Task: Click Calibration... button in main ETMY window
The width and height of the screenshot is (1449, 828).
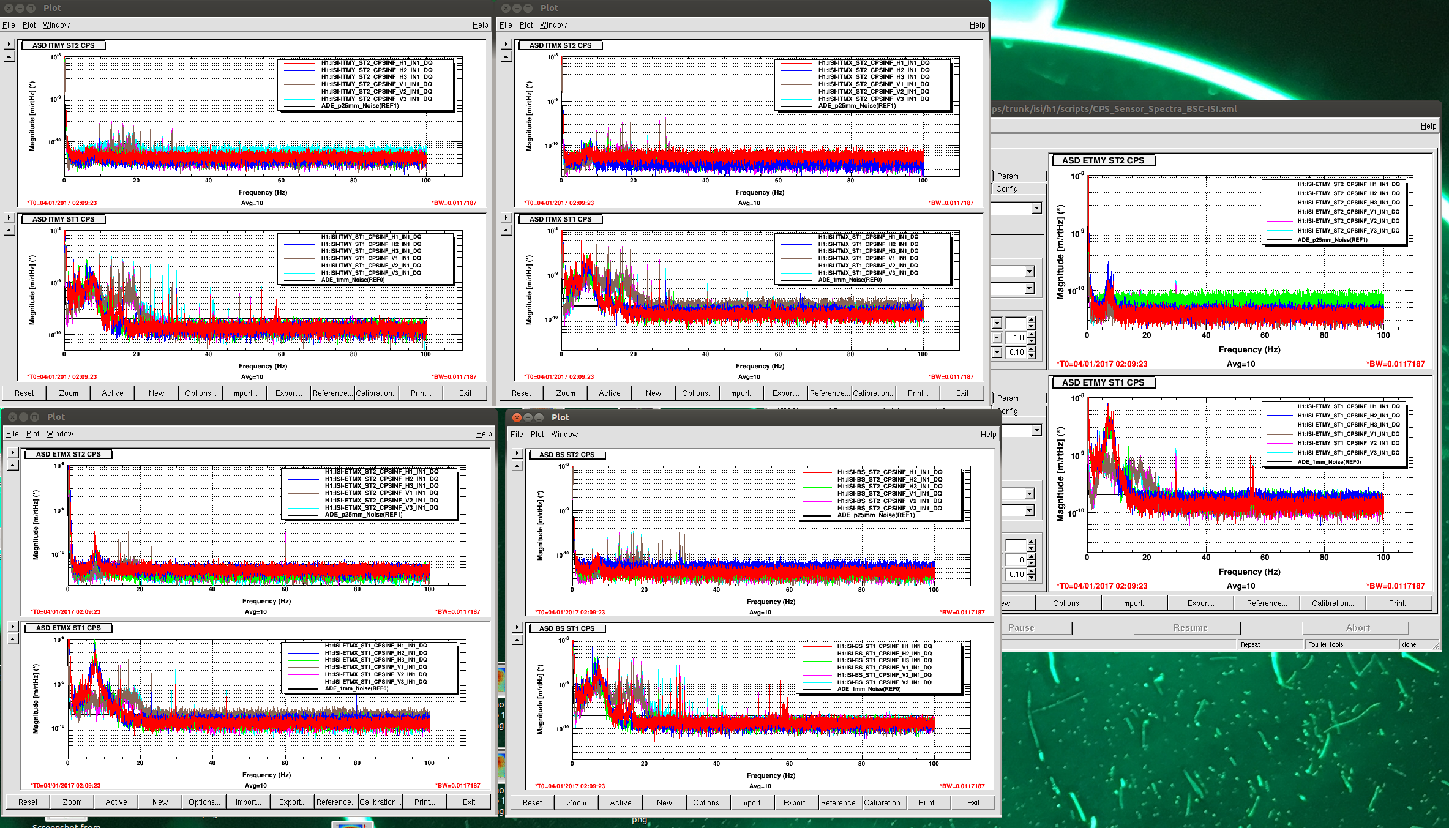Action: tap(1333, 603)
